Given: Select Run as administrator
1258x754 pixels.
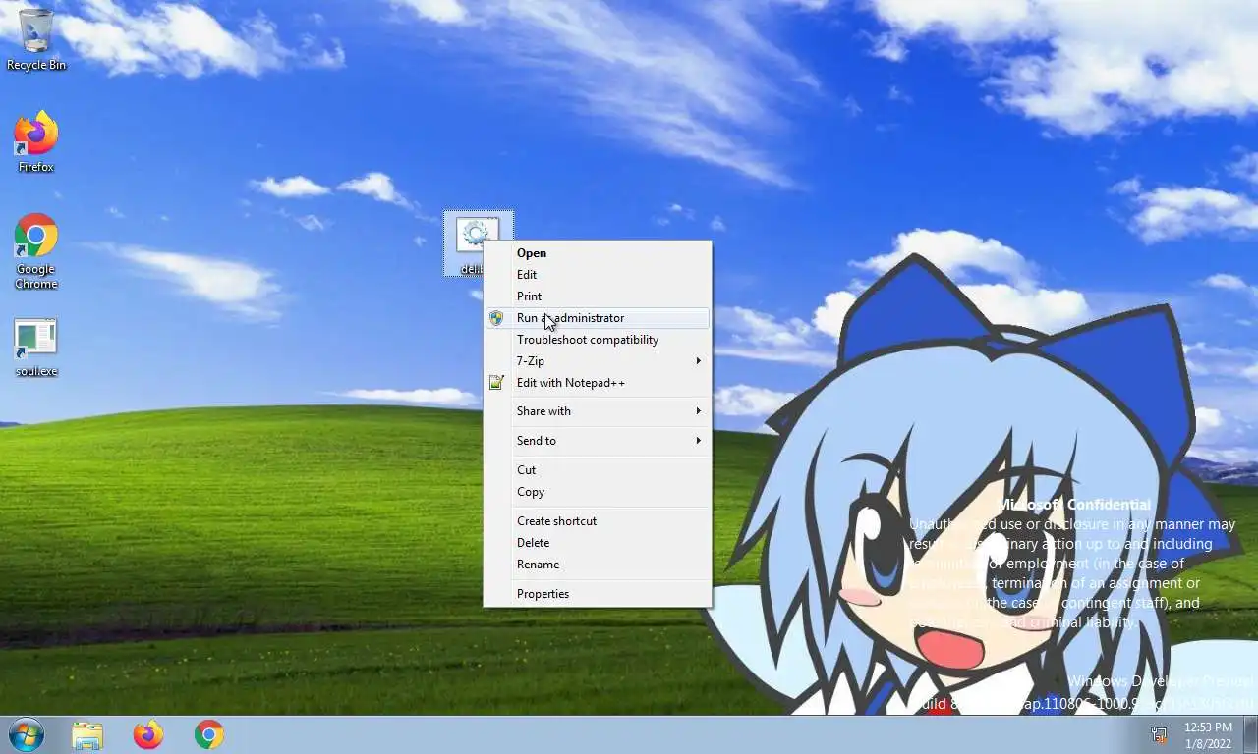Looking at the screenshot, I should [598, 318].
